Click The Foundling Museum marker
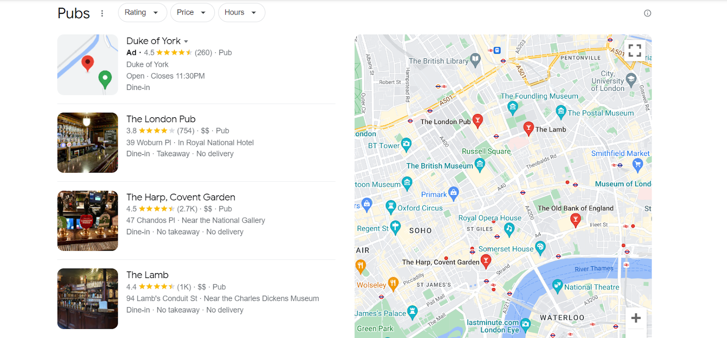Image resolution: width=727 pixels, height=338 pixels. coord(513,108)
